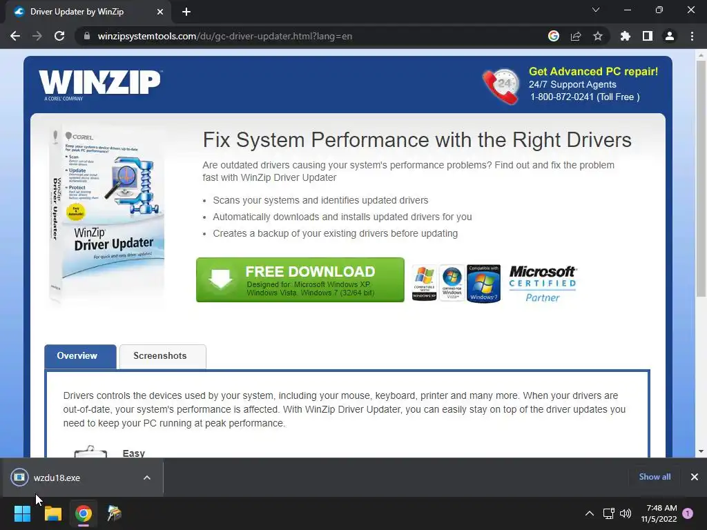Click the Microsoft Certified Partner logo

tap(543, 284)
